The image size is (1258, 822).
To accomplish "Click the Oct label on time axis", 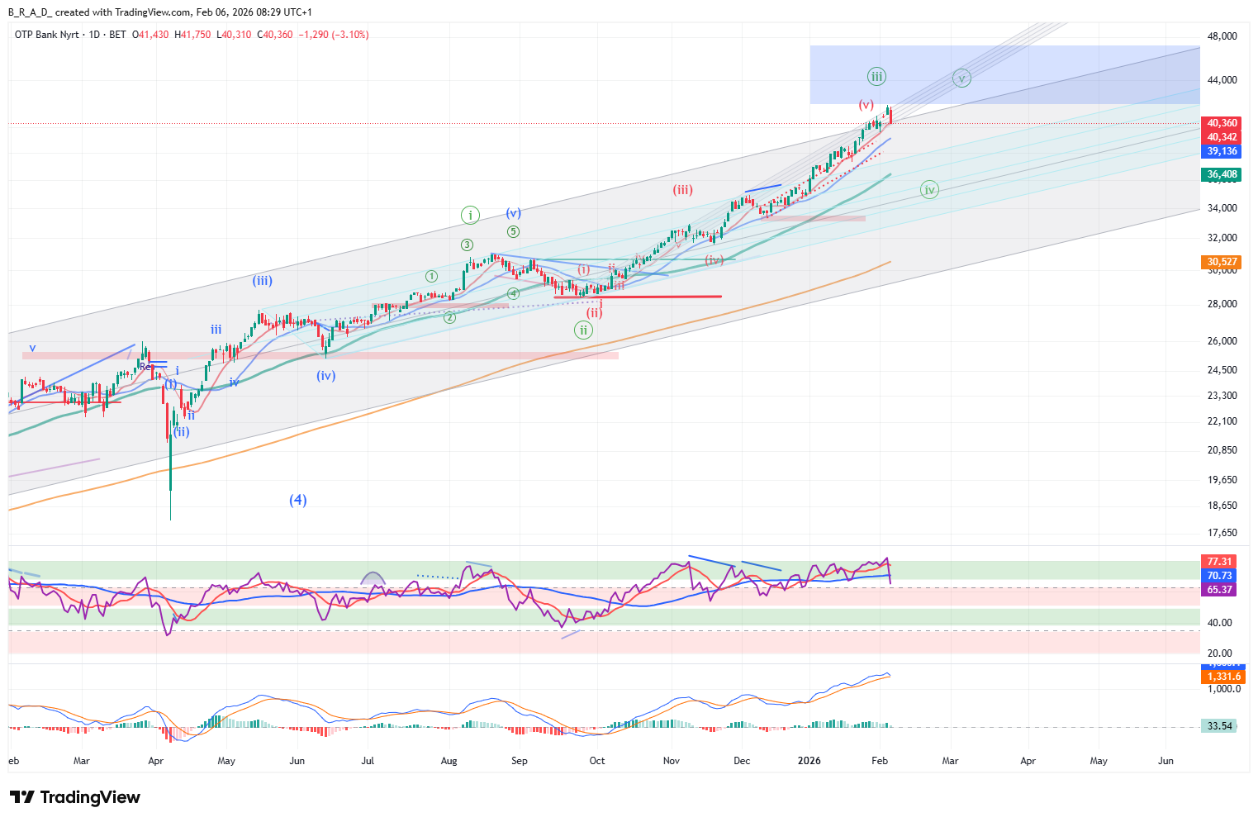I will pyautogui.click(x=596, y=760).
